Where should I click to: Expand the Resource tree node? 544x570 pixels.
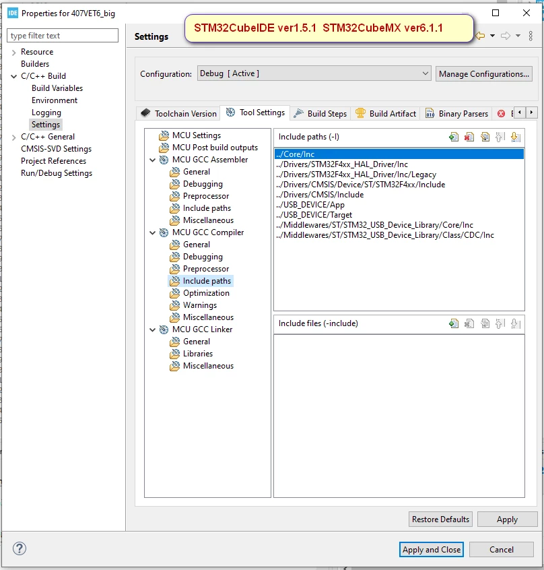pyautogui.click(x=13, y=53)
